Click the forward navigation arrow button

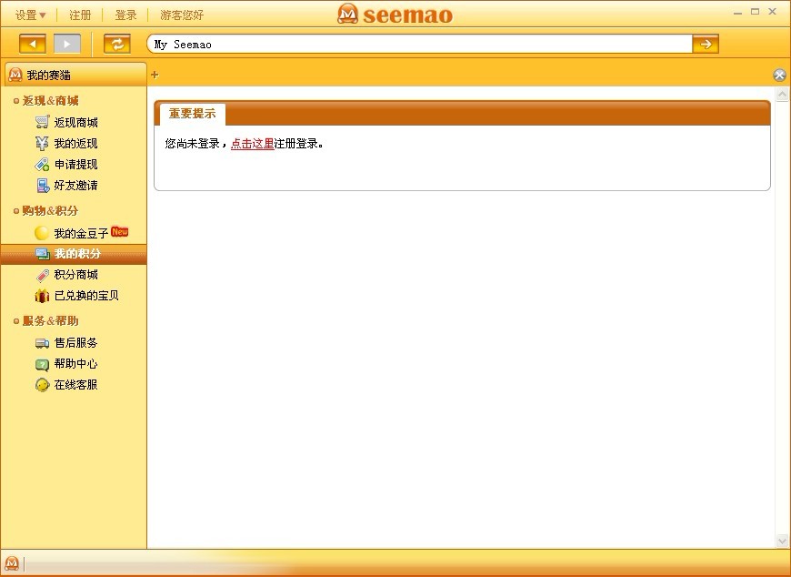coord(67,44)
